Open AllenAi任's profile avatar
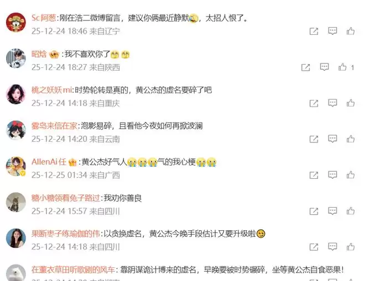 [16, 166]
